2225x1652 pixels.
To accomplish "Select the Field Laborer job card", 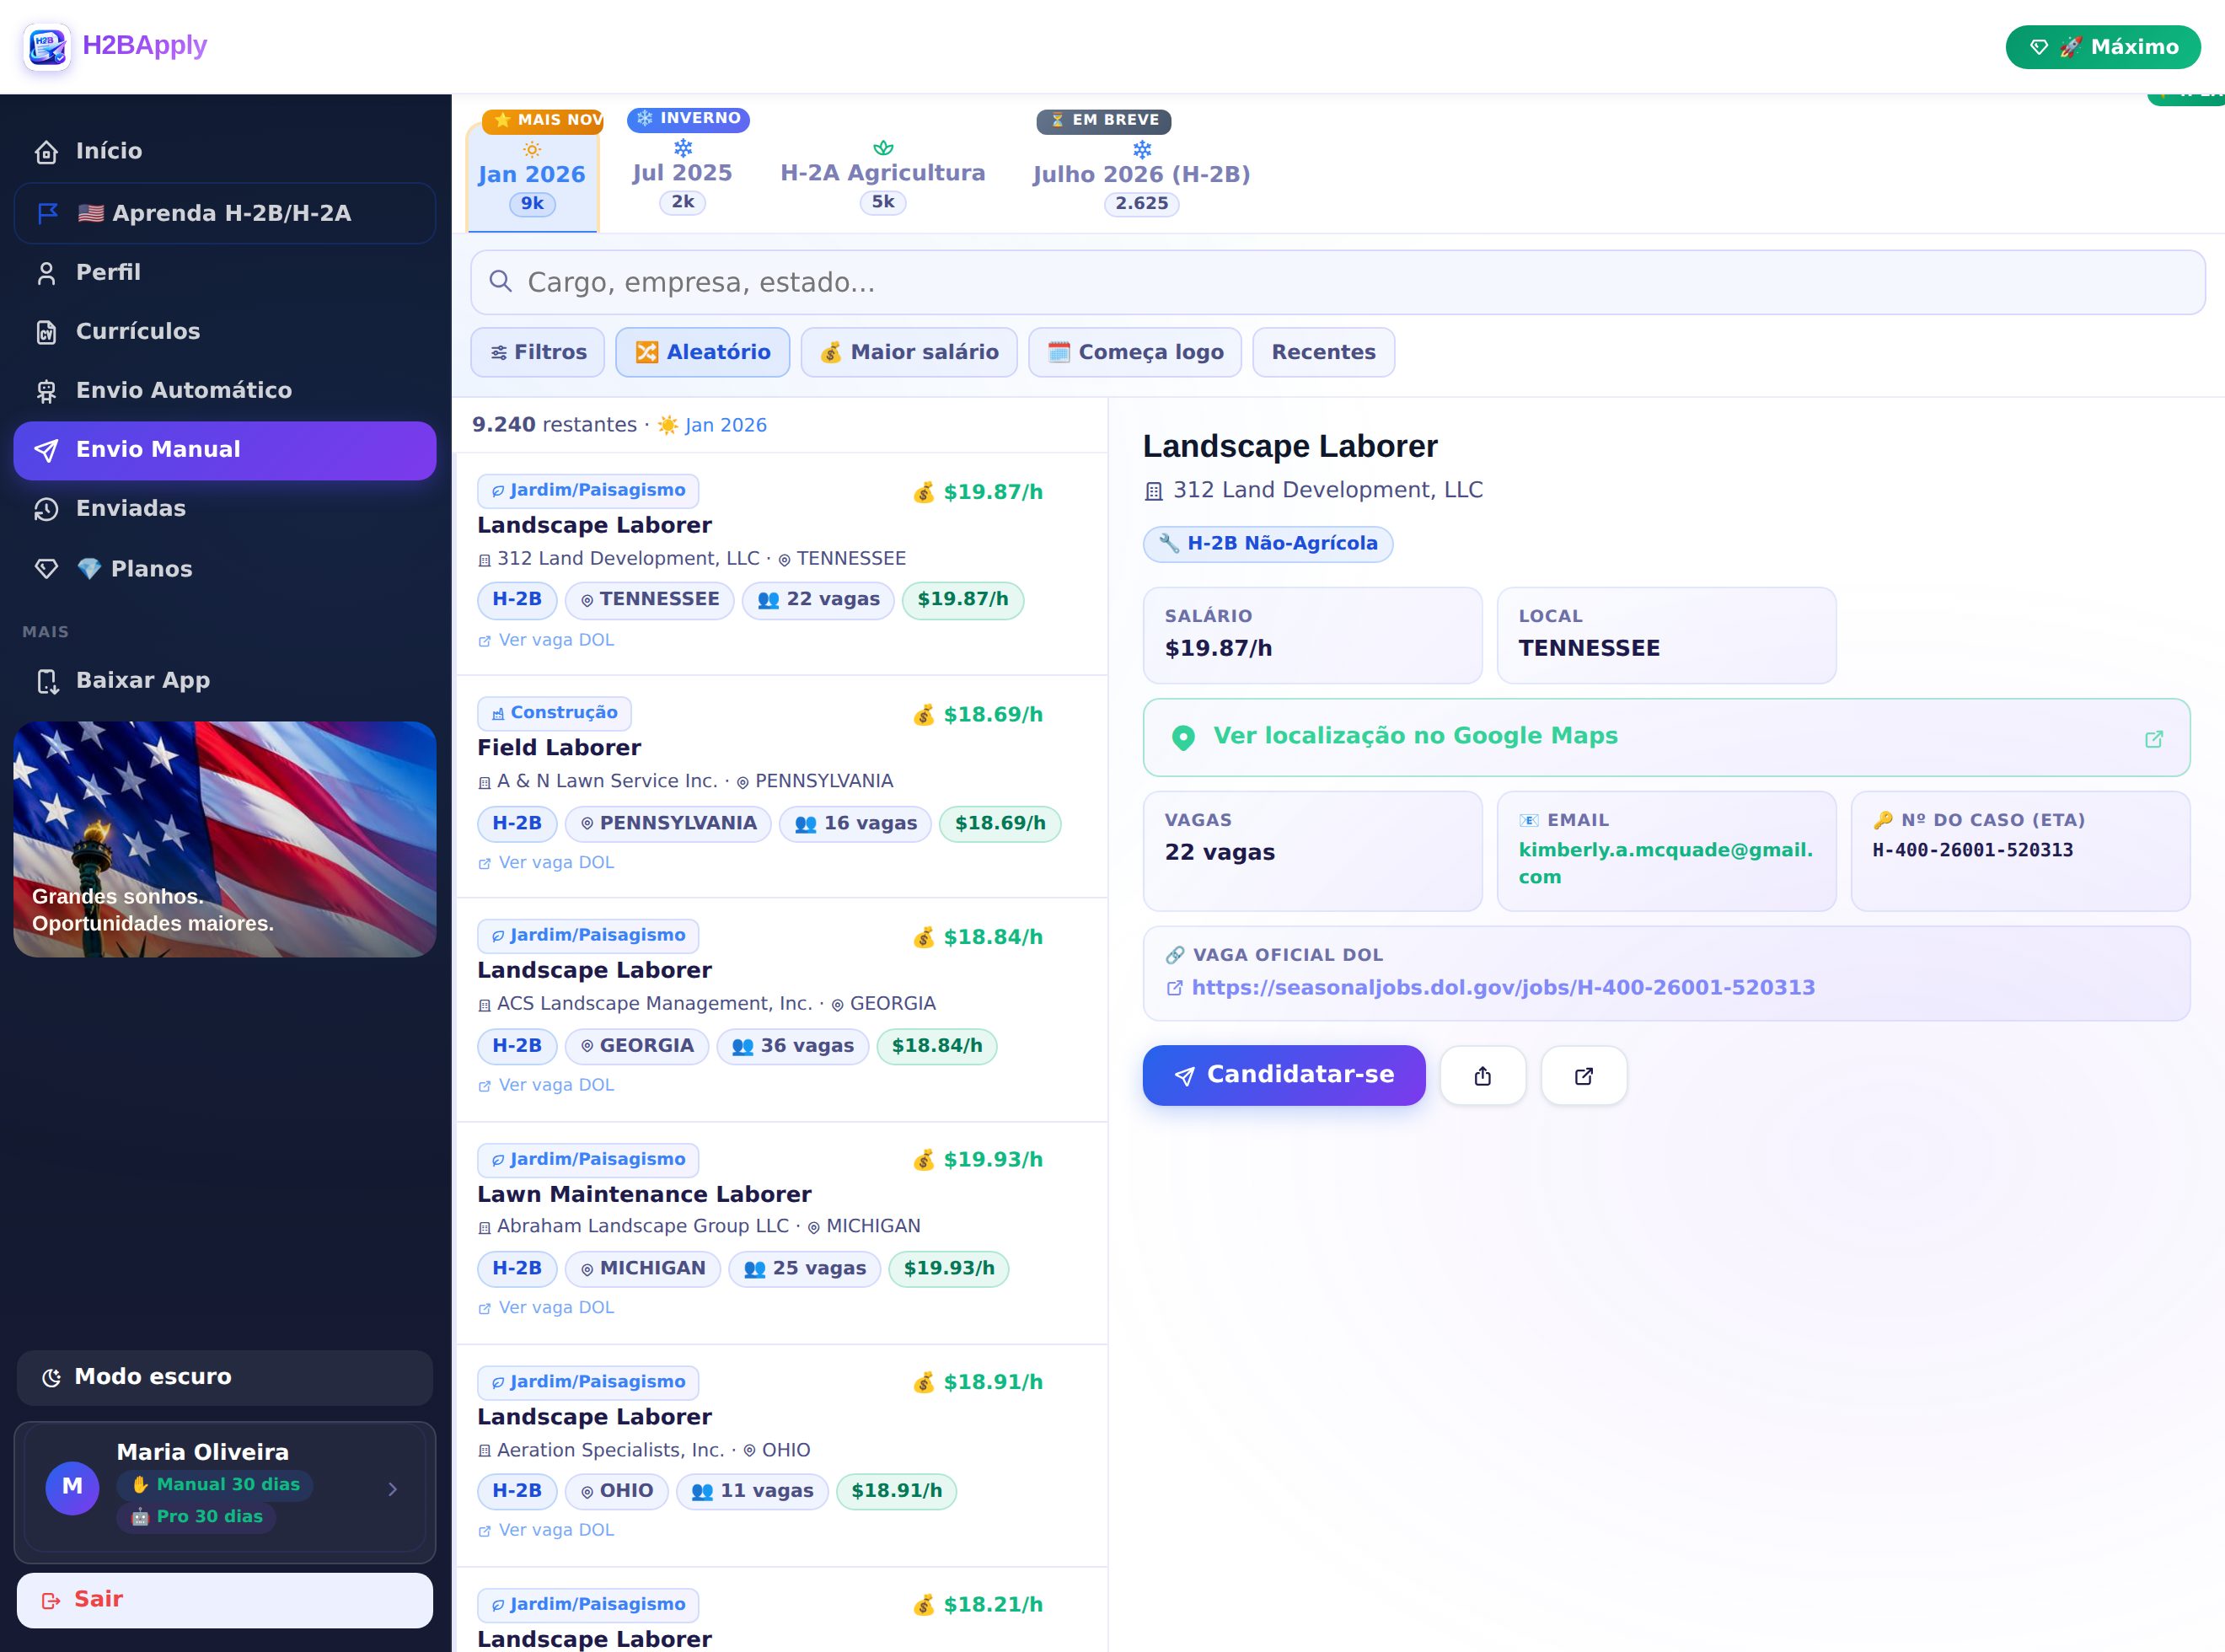I will click(x=781, y=787).
